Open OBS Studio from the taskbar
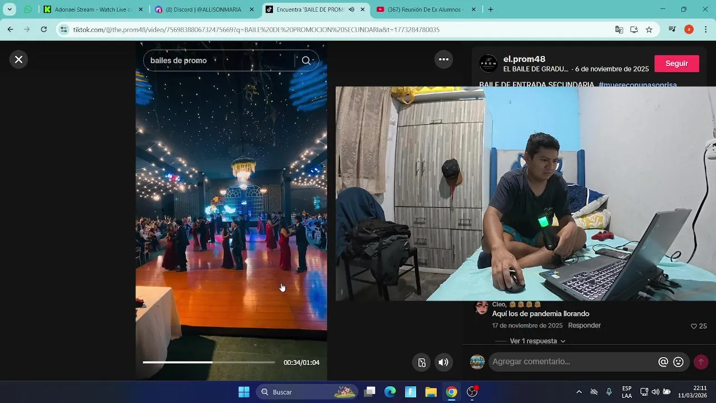This screenshot has height=403, width=716. tap(472, 392)
